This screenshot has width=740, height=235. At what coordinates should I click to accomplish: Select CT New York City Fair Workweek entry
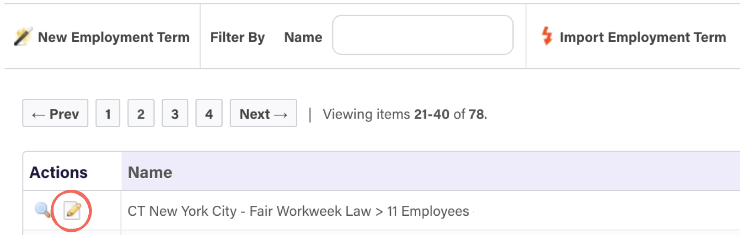click(x=298, y=211)
